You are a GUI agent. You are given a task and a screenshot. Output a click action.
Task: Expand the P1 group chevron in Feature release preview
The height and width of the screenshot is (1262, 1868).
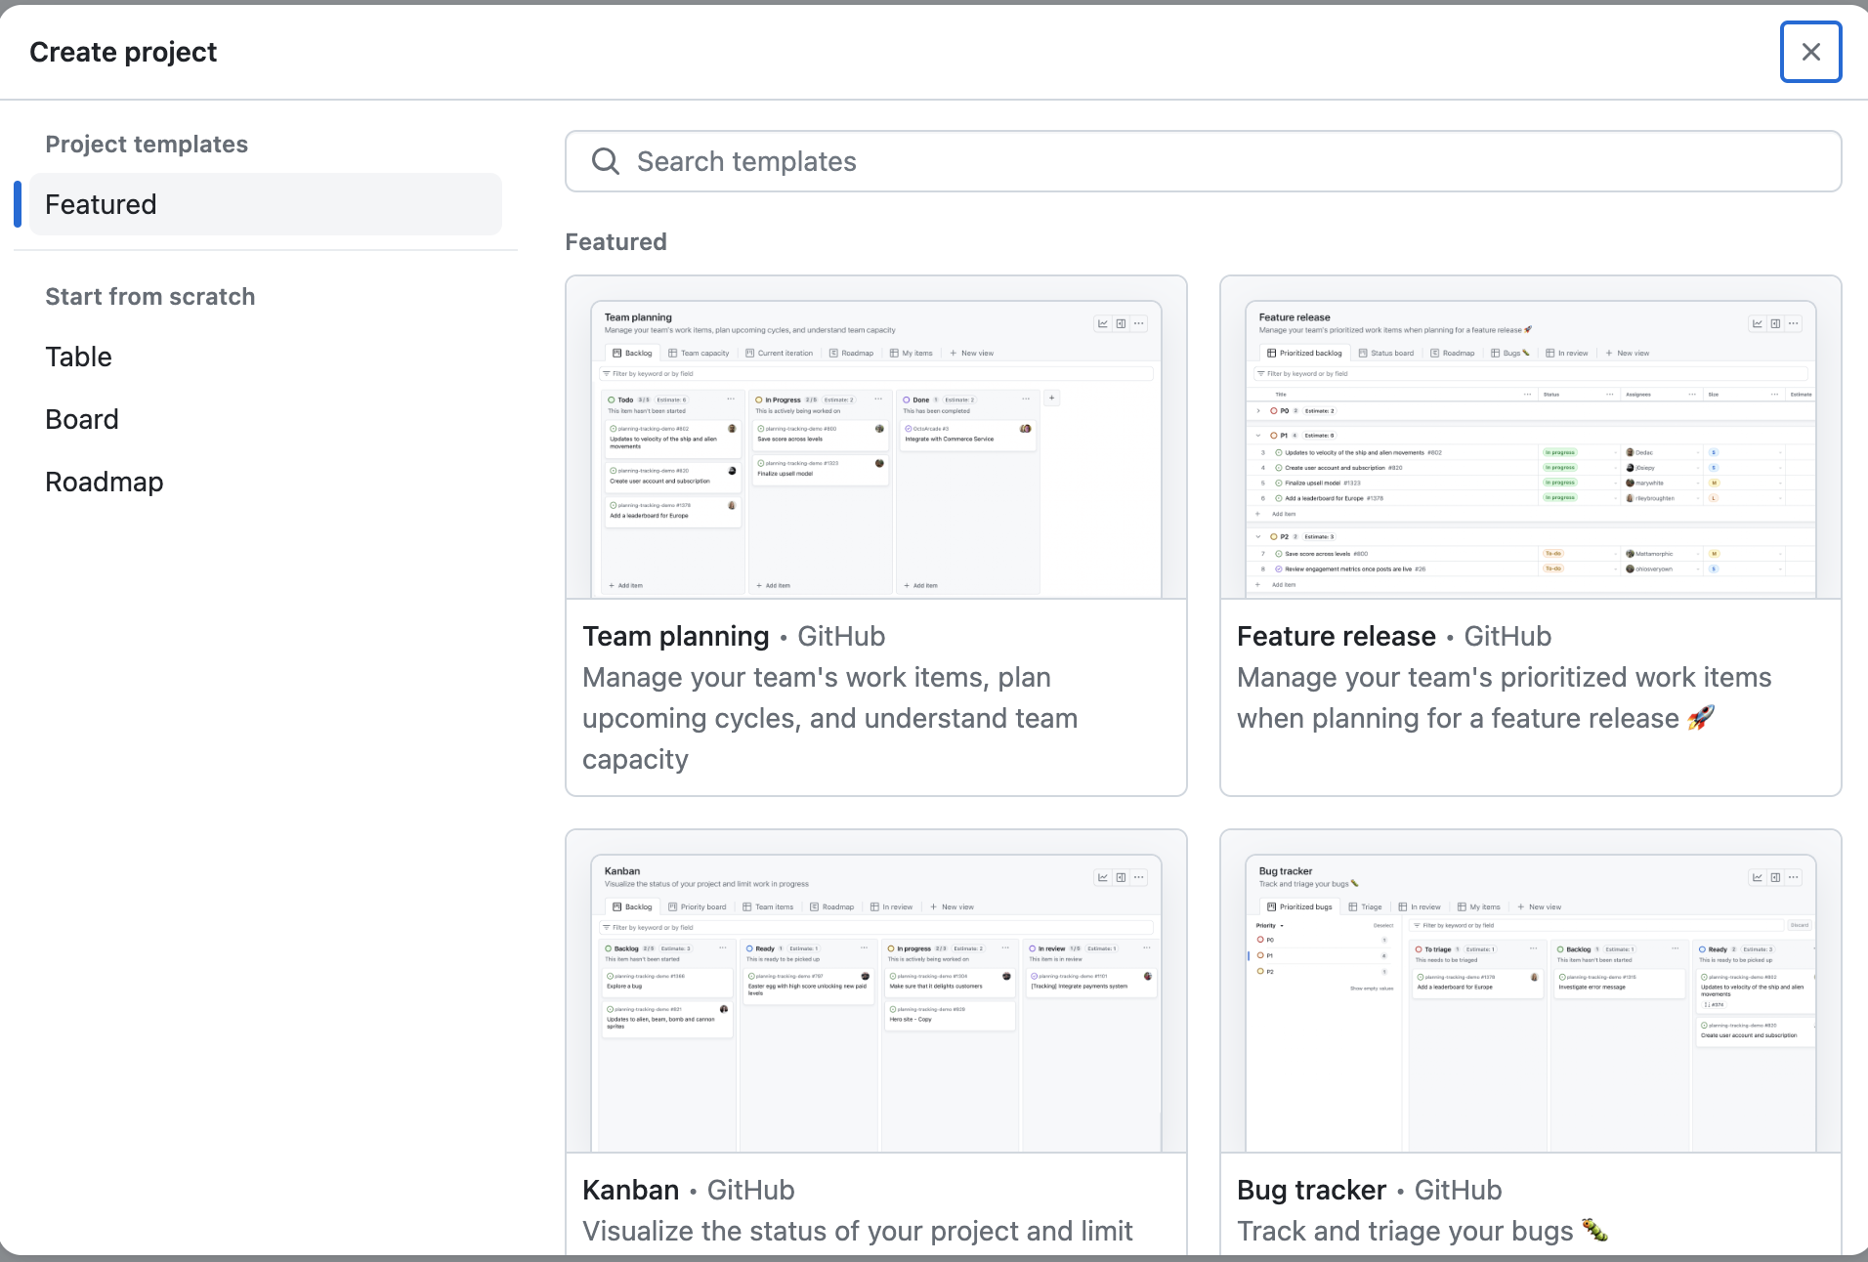(1258, 436)
